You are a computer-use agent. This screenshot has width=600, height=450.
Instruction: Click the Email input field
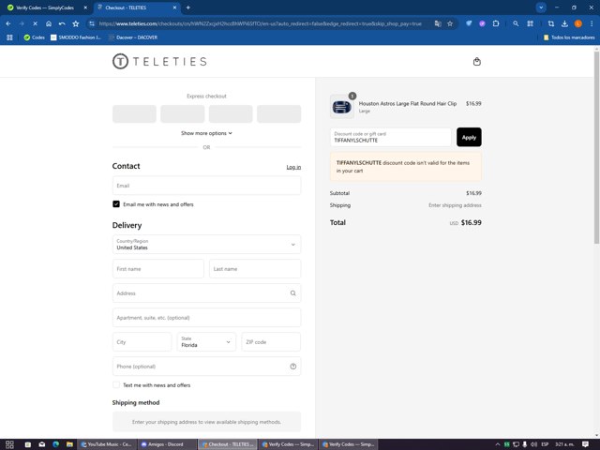(206, 186)
